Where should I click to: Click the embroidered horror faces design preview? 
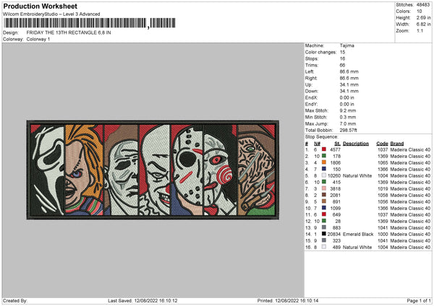153,170
